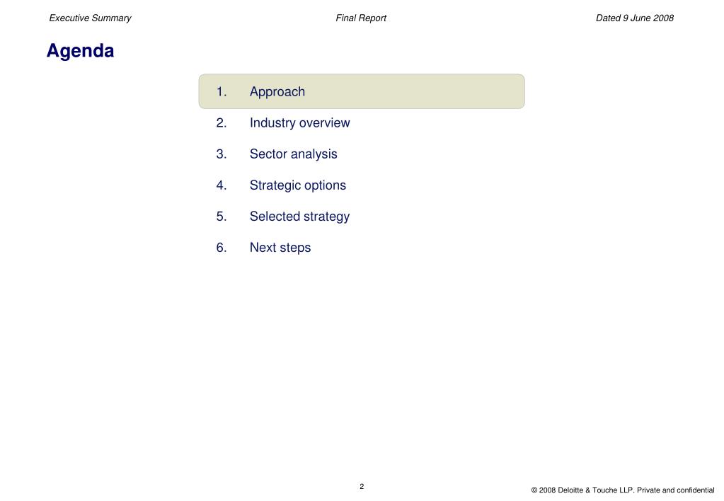Open the Next steps agenda entry
This screenshot has width=724, height=501.
280,248
